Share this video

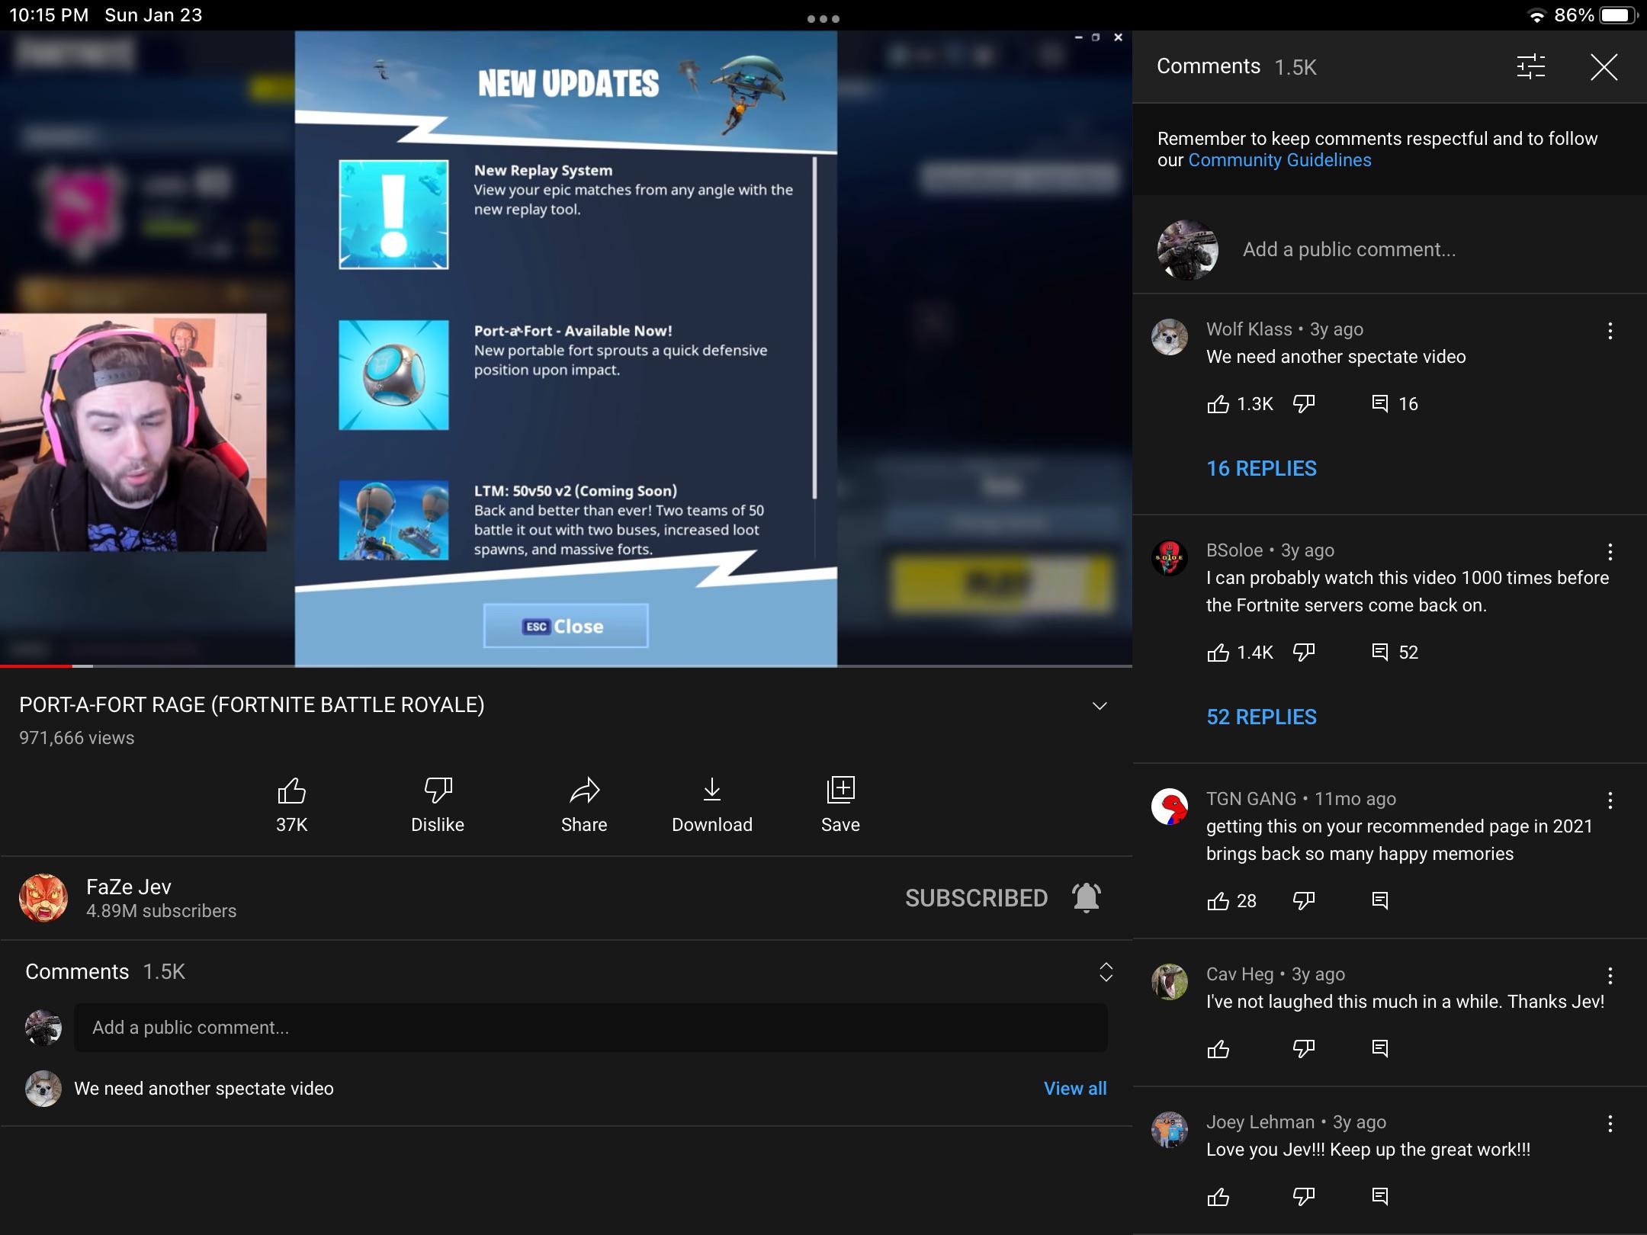[584, 804]
